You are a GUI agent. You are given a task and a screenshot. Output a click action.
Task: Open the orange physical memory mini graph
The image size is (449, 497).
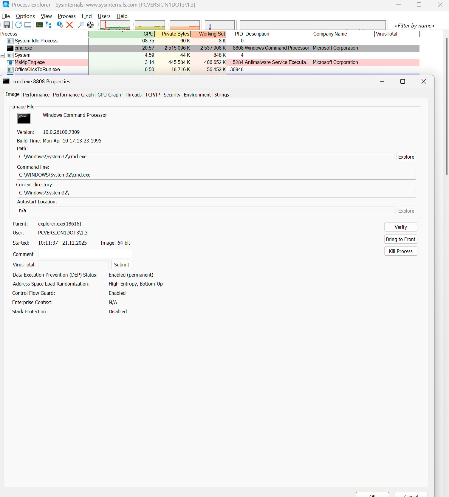tap(185, 25)
